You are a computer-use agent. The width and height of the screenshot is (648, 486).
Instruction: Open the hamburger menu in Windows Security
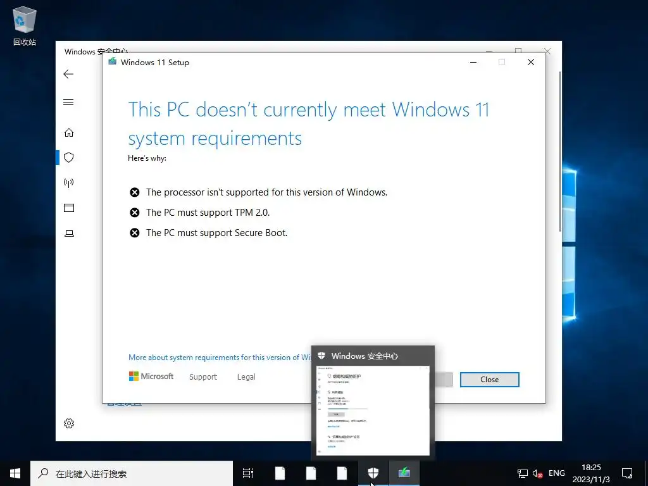(68, 102)
